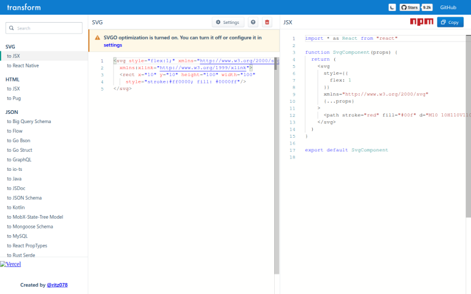Image resolution: width=471 pixels, height=294 pixels.
Task: Toggle dark mode moon icon
Action: [x=392, y=7]
